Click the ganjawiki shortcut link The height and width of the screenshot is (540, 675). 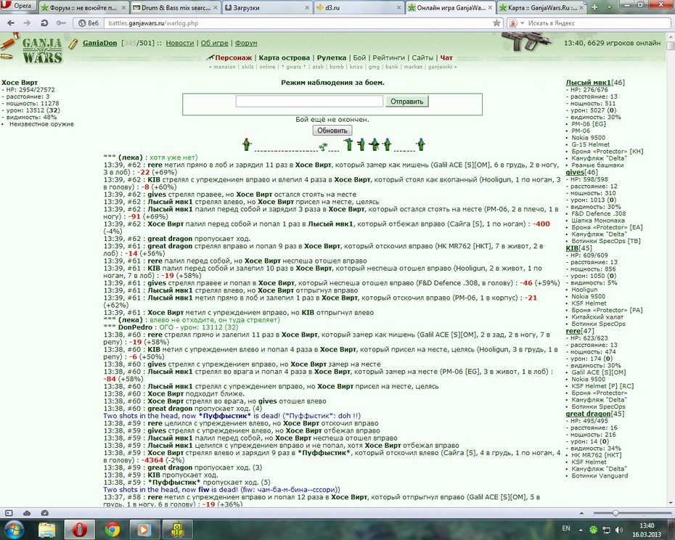coord(441,67)
